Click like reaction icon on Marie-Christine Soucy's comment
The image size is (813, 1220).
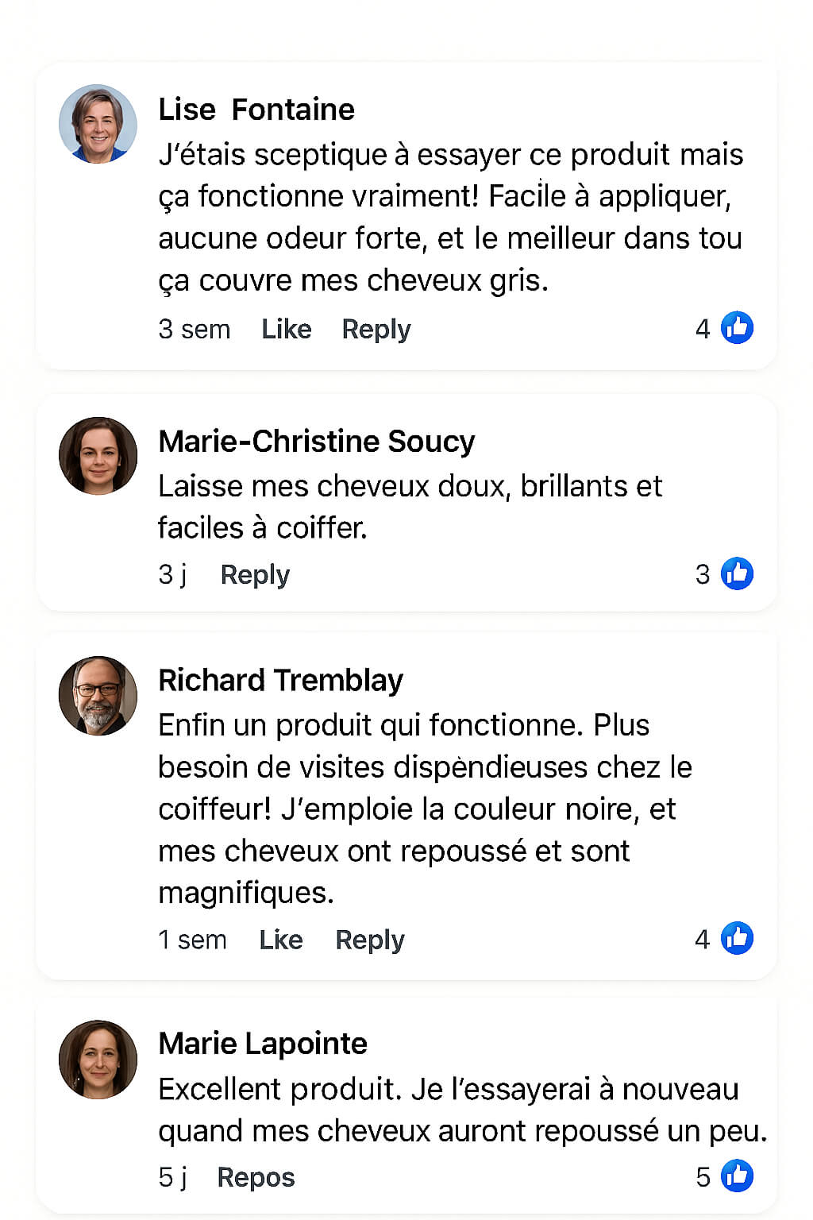(737, 573)
